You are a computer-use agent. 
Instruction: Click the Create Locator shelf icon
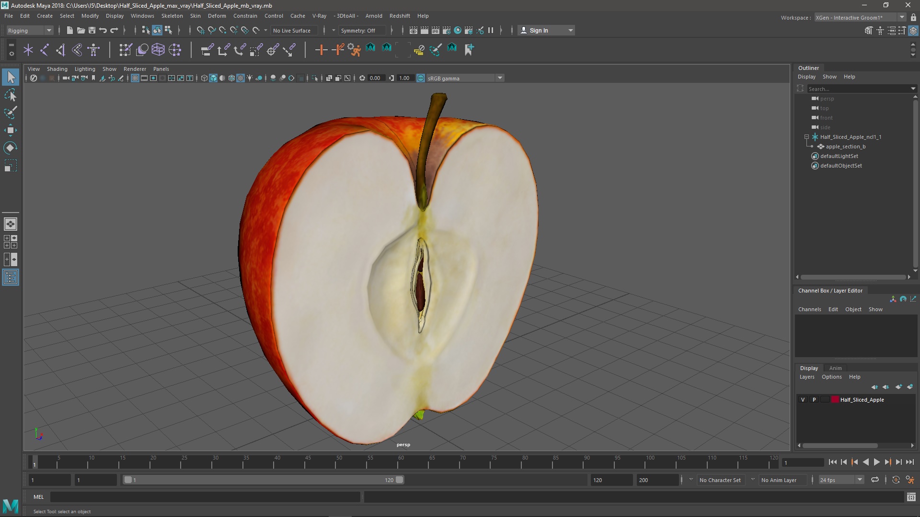pyautogui.click(x=28, y=49)
